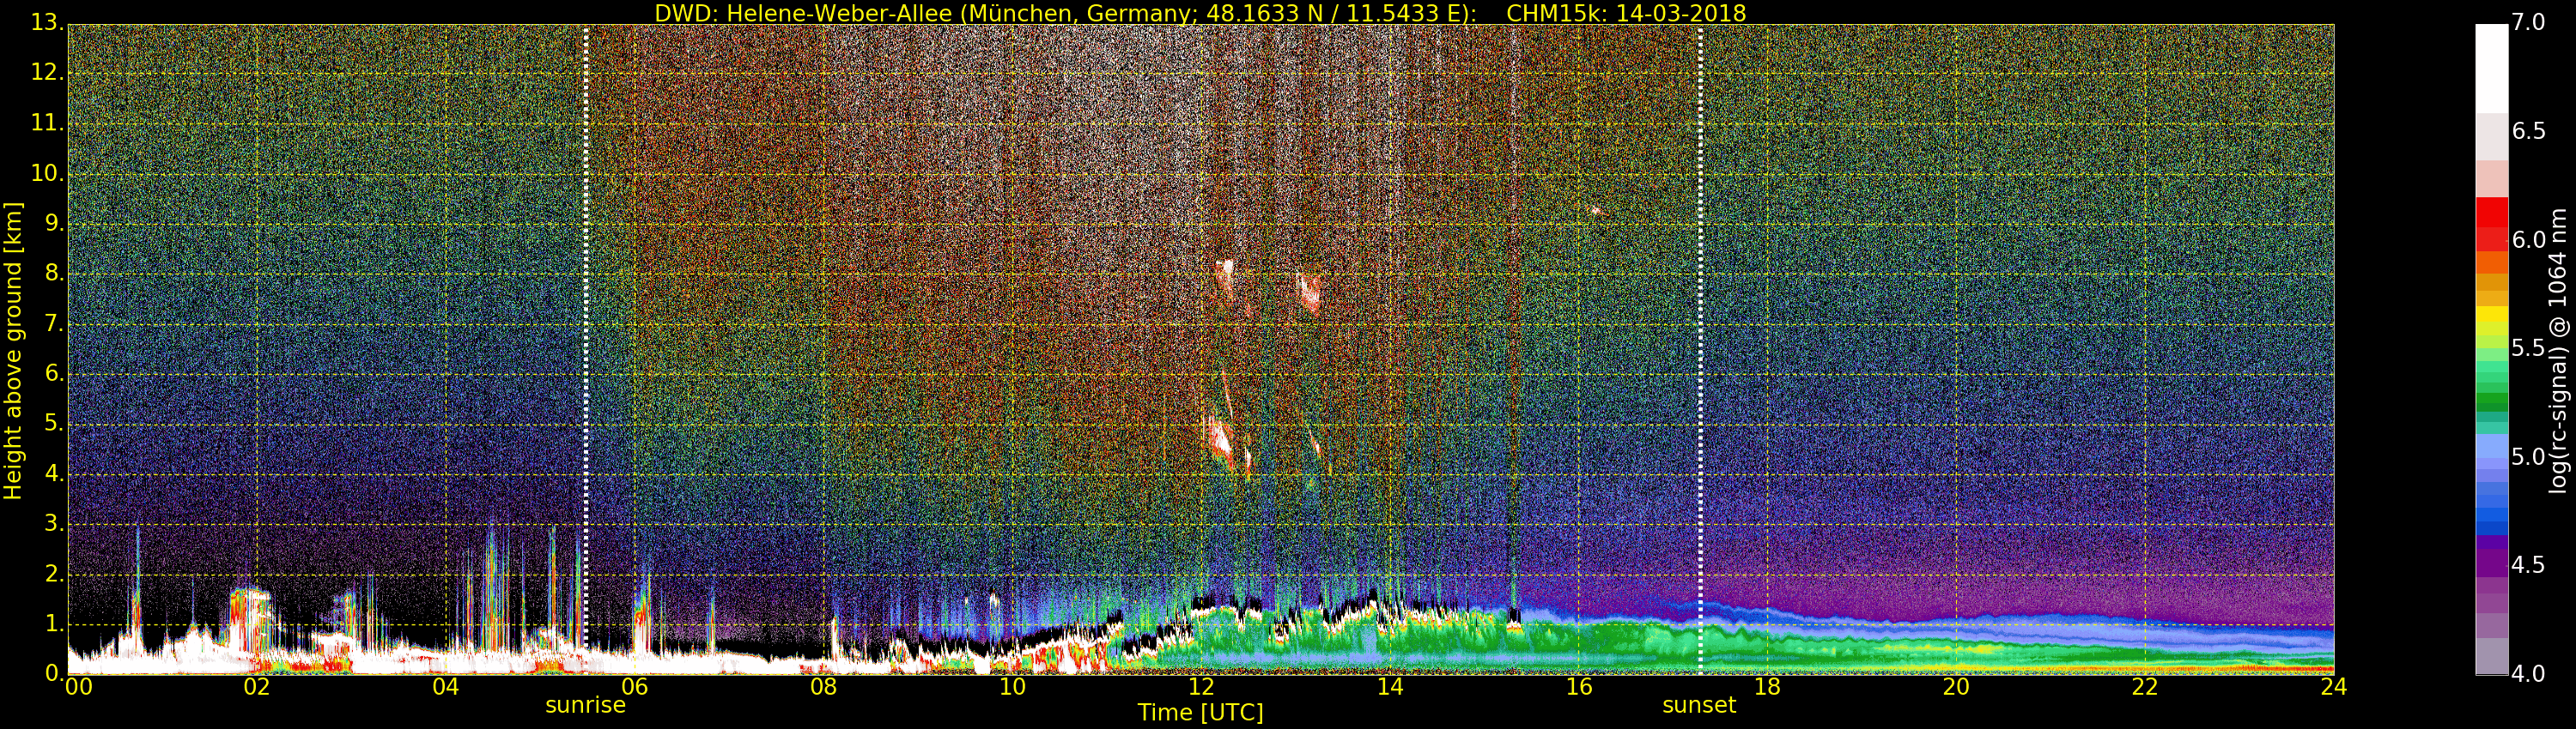Click the 'sunrise' label

tap(585, 705)
